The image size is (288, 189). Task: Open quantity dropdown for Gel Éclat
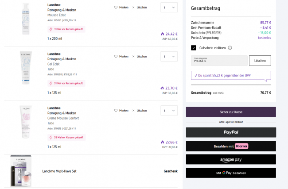(x=168, y=57)
